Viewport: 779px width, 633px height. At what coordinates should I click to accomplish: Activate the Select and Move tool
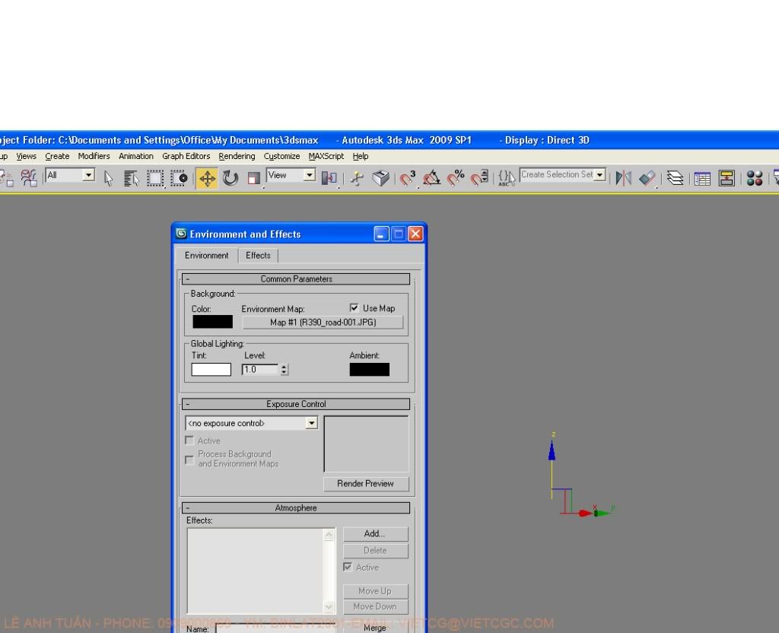tap(207, 178)
